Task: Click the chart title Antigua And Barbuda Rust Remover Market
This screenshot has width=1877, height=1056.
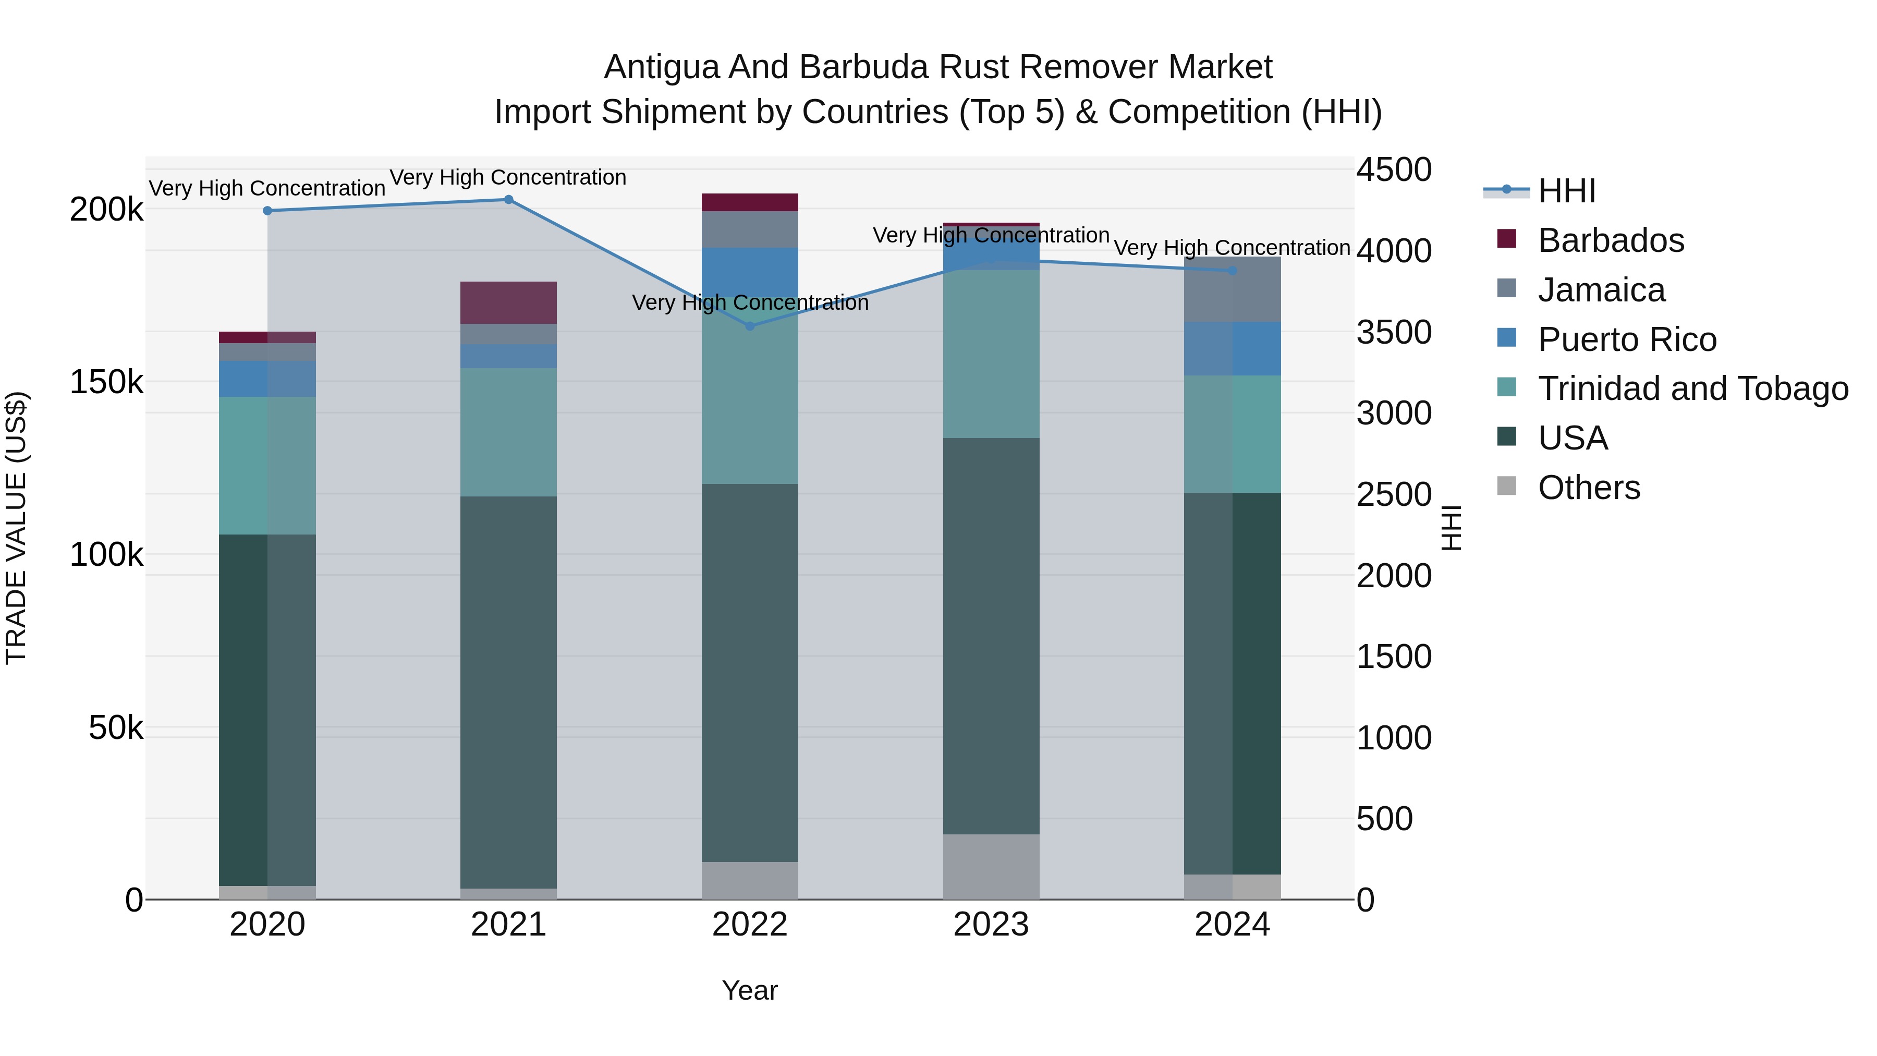Action: coord(938,67)
